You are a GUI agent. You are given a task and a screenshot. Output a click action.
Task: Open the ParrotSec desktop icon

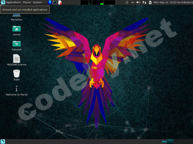16,15
